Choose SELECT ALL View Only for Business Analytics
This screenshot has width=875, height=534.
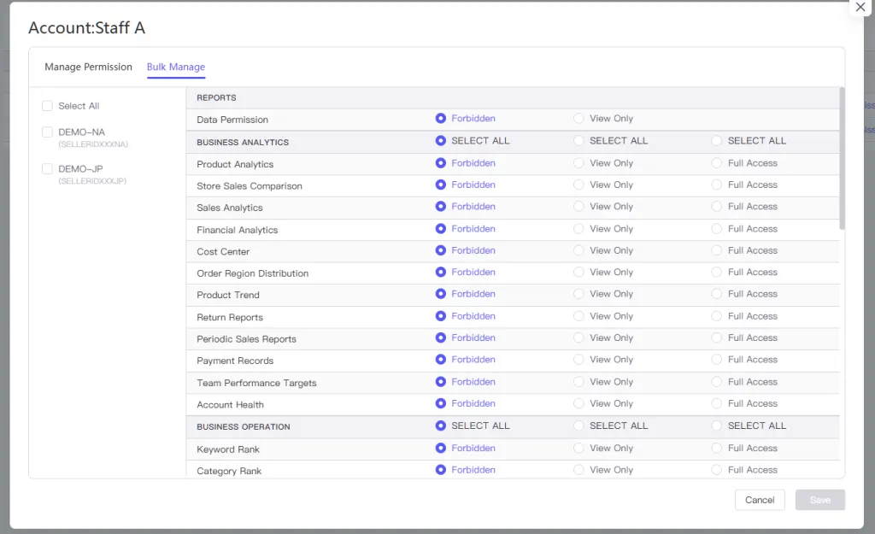578,141
